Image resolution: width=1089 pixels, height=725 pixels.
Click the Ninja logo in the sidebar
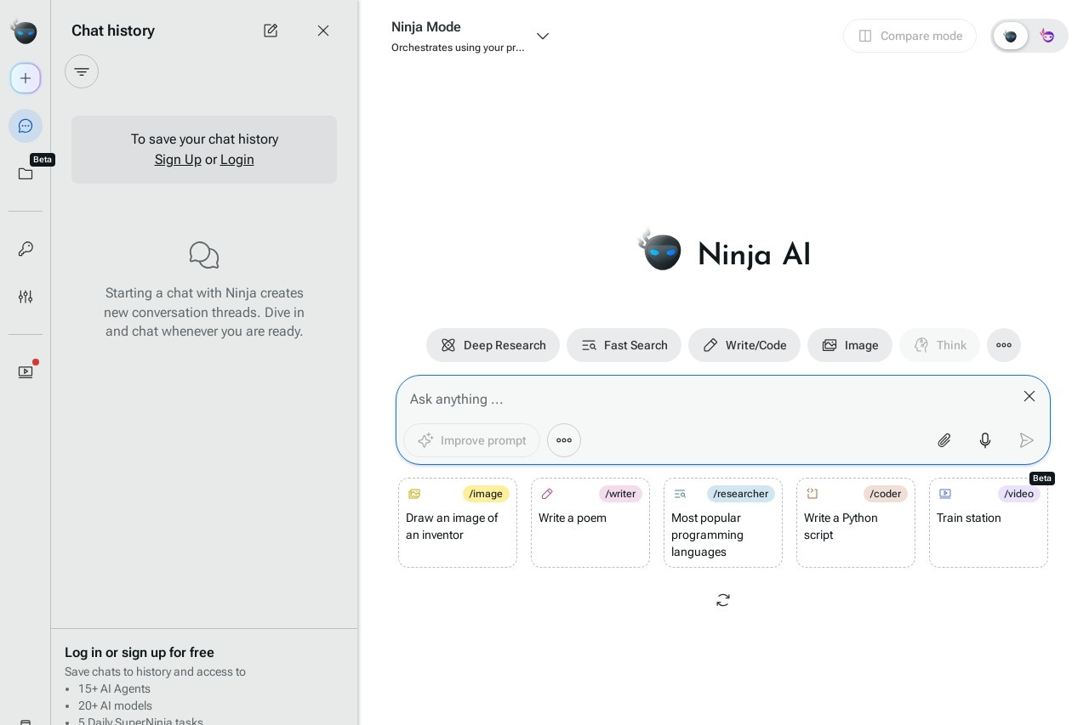tap(25, 31)
